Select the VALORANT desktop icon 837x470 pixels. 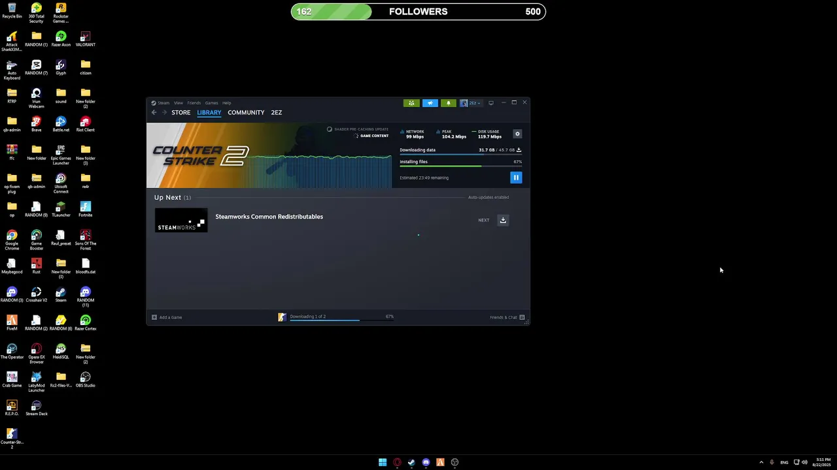coord(85,39)
